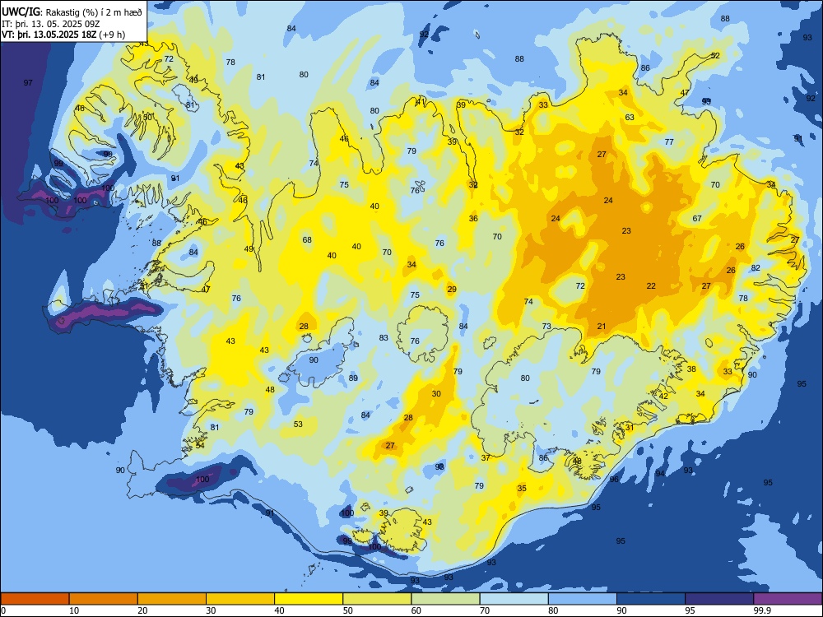This screenshot has height=617, width=823.
Task: Click the '89' humidity value
Action: (x=353, y=378)
